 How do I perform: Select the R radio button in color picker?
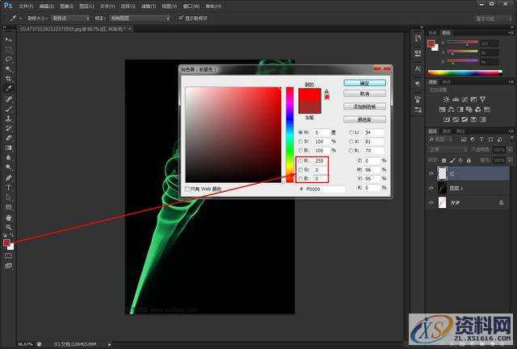[301, 160]
